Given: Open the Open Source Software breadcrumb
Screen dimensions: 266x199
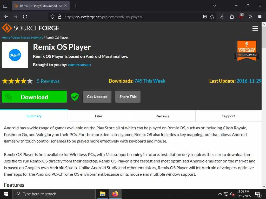Looking at the screenshot, I should point(28,38).
